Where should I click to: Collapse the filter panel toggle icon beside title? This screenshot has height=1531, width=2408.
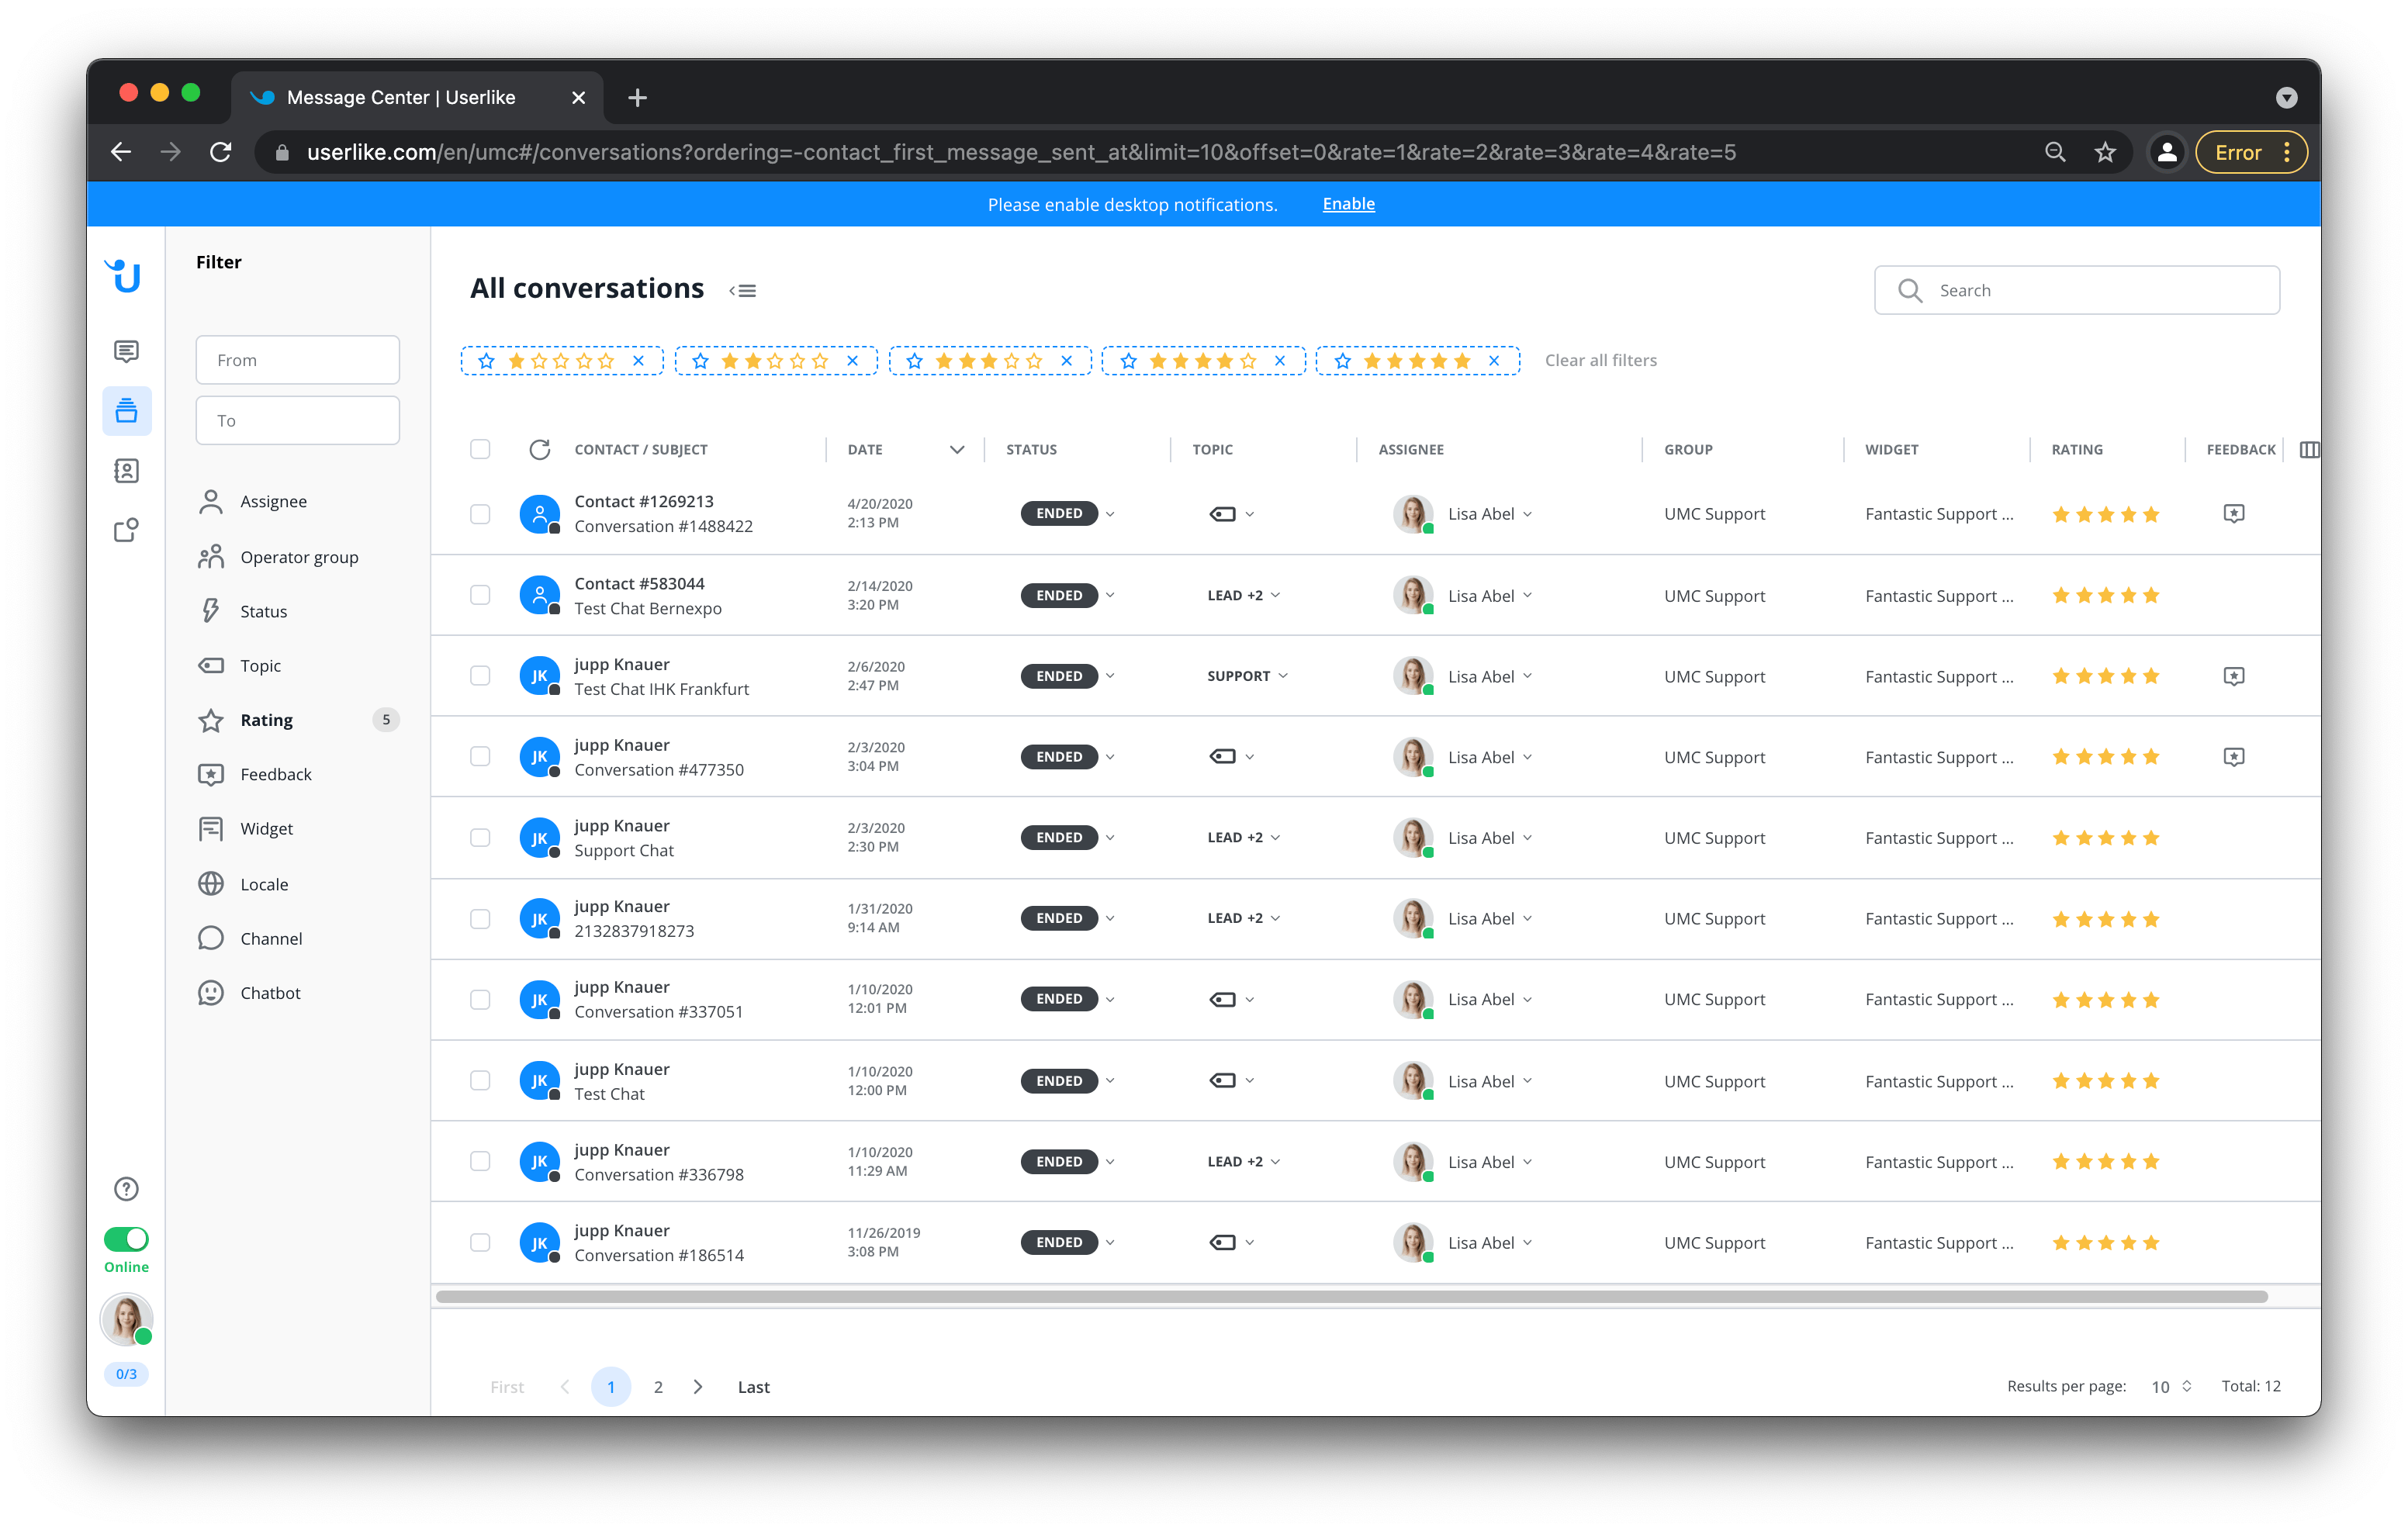click(x=742, y=290)
